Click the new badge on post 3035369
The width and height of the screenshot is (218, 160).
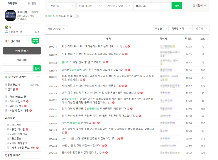107,62
